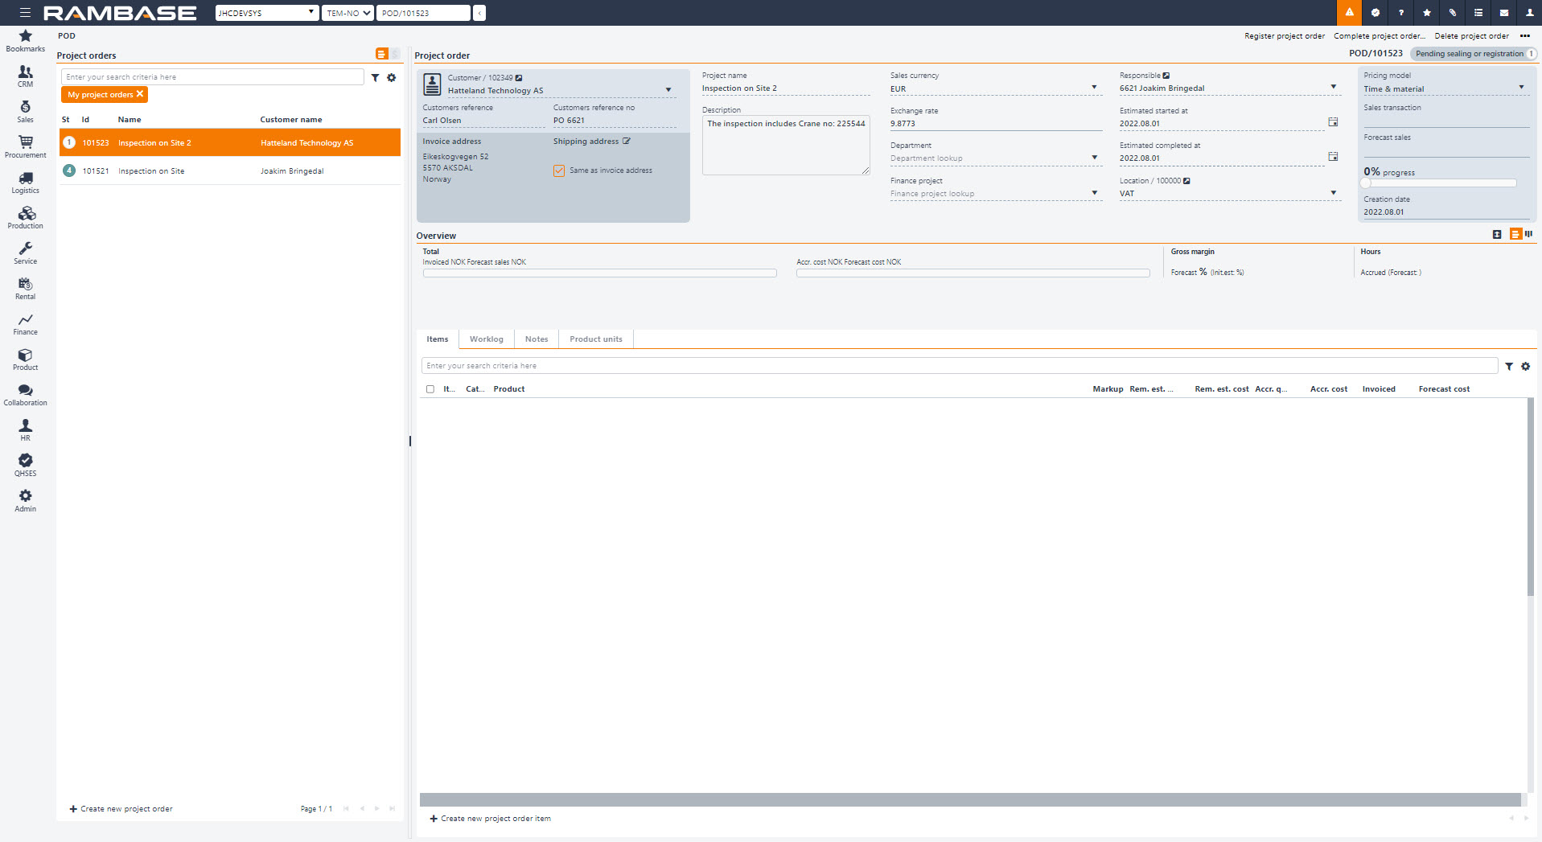Click Create new project order

121,809
